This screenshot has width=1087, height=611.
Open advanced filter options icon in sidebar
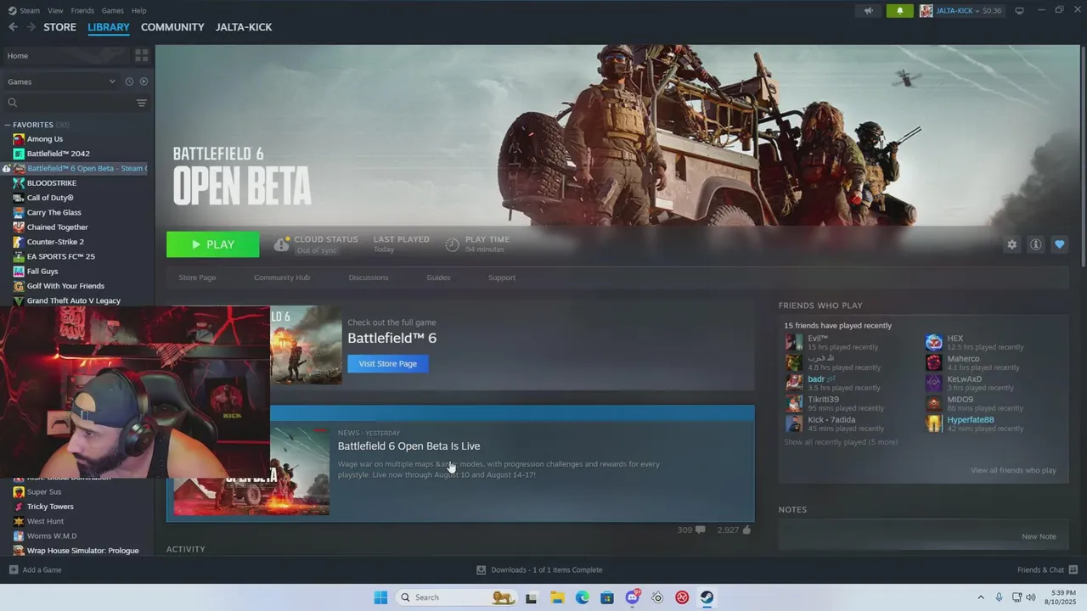pos(142,103)
